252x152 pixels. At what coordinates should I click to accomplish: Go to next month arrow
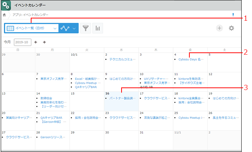point(44,42)
